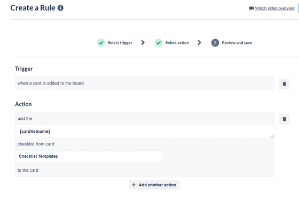
Task: Click the green checkmark for Select trigger
Action: click(101, 43)
